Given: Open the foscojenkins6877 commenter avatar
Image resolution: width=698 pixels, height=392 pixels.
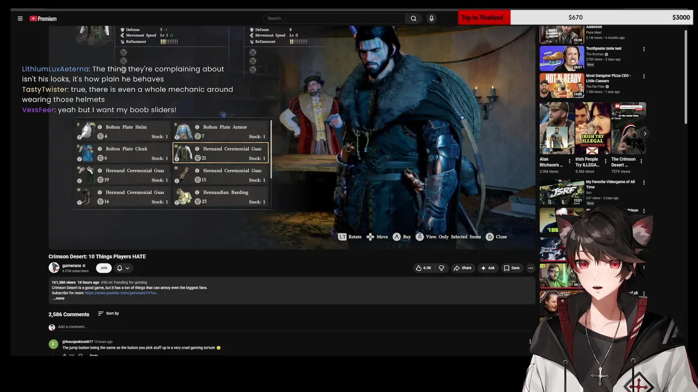Looking at the screenshot, I should click(x=53, y=344).
